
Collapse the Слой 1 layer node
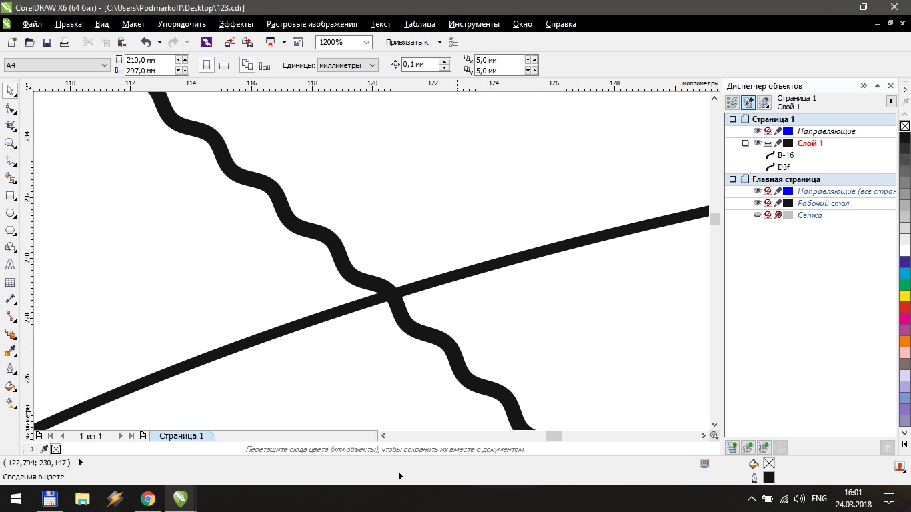pyautogui.click(x=746, y=143)
